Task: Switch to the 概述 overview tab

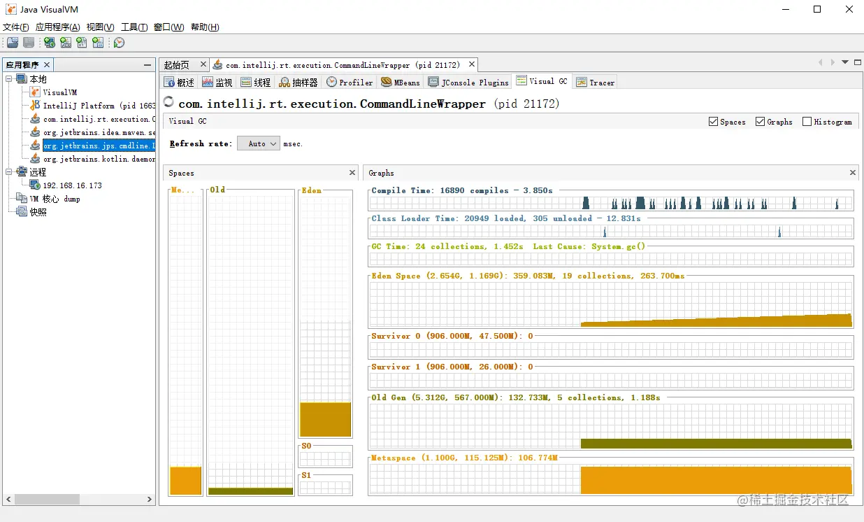Action: [x=179, y=82]
